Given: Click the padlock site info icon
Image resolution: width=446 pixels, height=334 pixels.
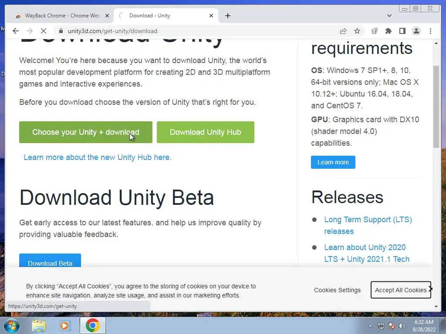Looking at the screenshot, I should (x=61, y=31).
